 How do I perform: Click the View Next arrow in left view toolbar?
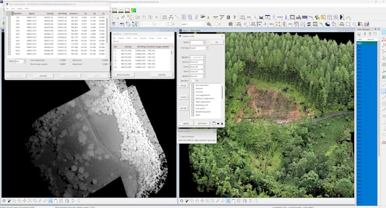[x=78, y=201]
